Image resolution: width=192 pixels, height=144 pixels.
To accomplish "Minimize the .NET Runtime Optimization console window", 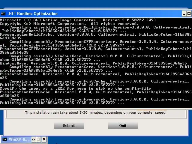I will coord(184,13).
